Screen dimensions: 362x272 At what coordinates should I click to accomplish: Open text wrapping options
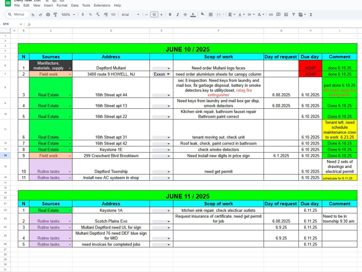coord(251,15)
